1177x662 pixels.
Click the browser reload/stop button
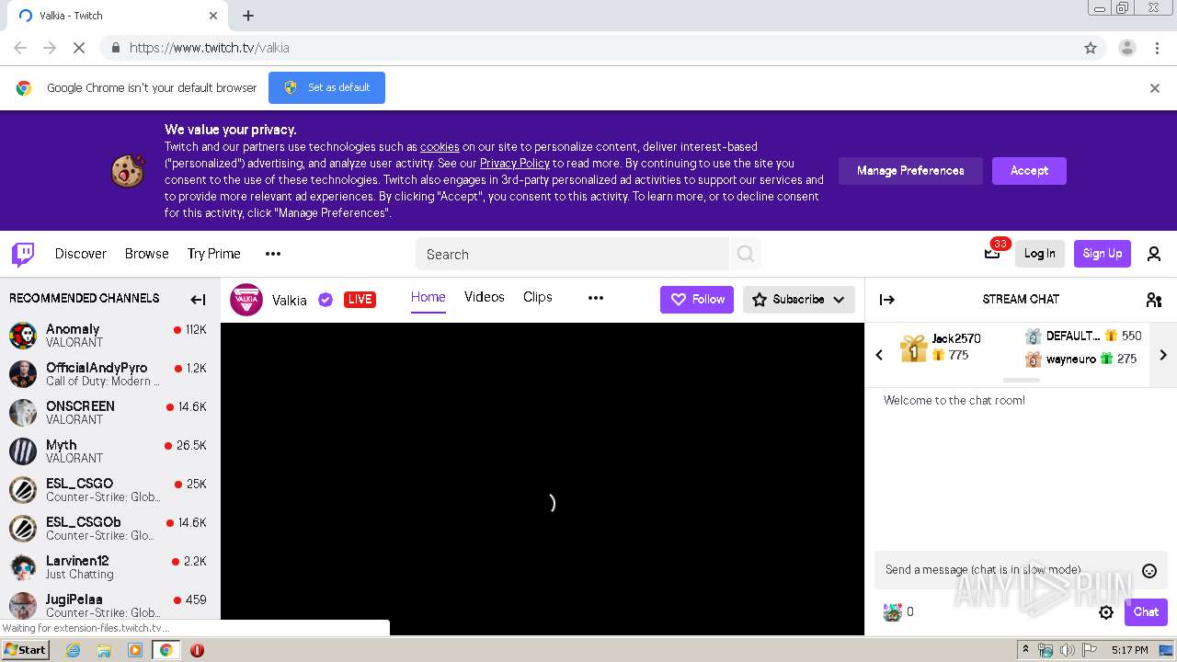79,48
